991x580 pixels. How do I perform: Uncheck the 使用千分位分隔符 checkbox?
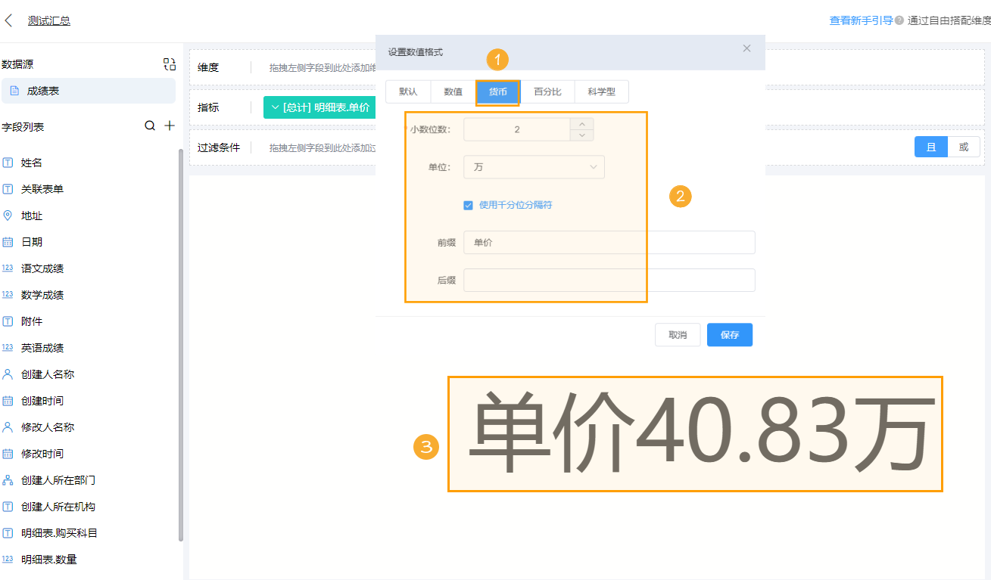tap(468, 204)
